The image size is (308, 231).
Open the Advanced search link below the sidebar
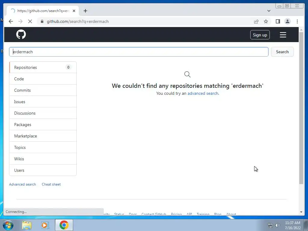tap(22, 184)
